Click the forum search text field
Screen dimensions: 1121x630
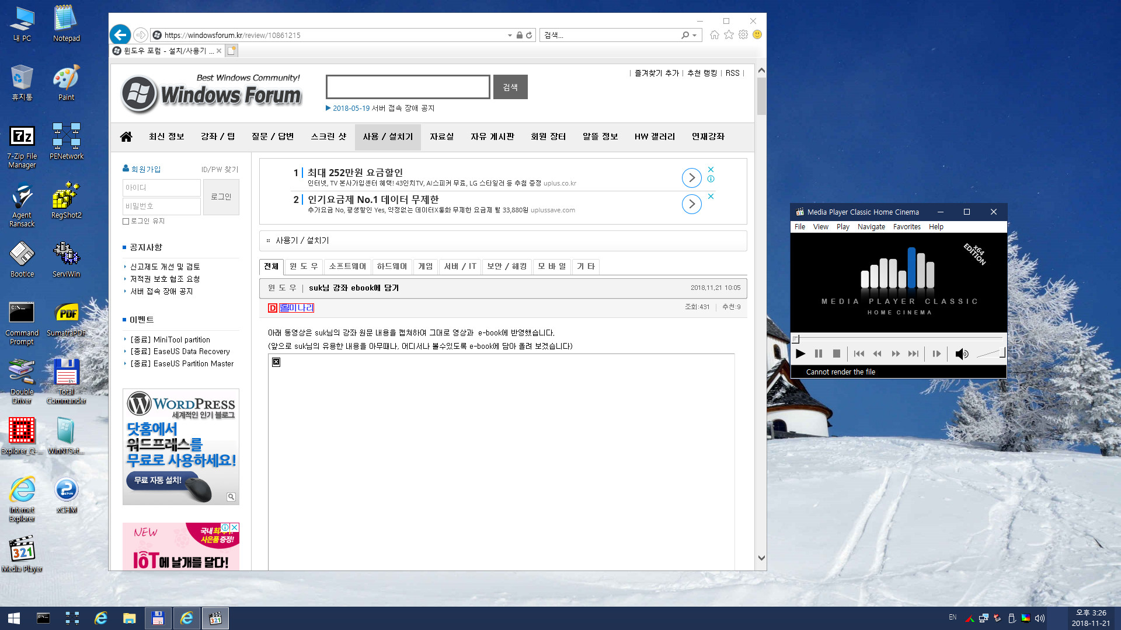pos(408,87)
